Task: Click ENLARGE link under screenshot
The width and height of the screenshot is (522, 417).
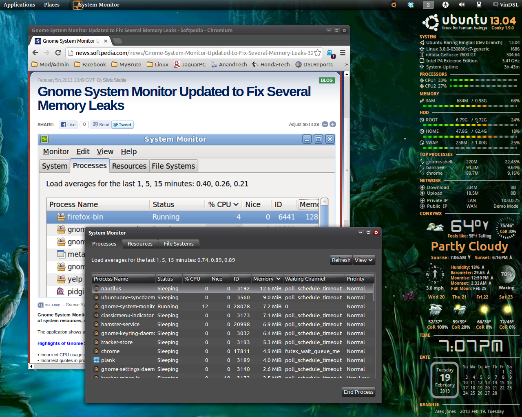Action: click(x=49, y=305)
